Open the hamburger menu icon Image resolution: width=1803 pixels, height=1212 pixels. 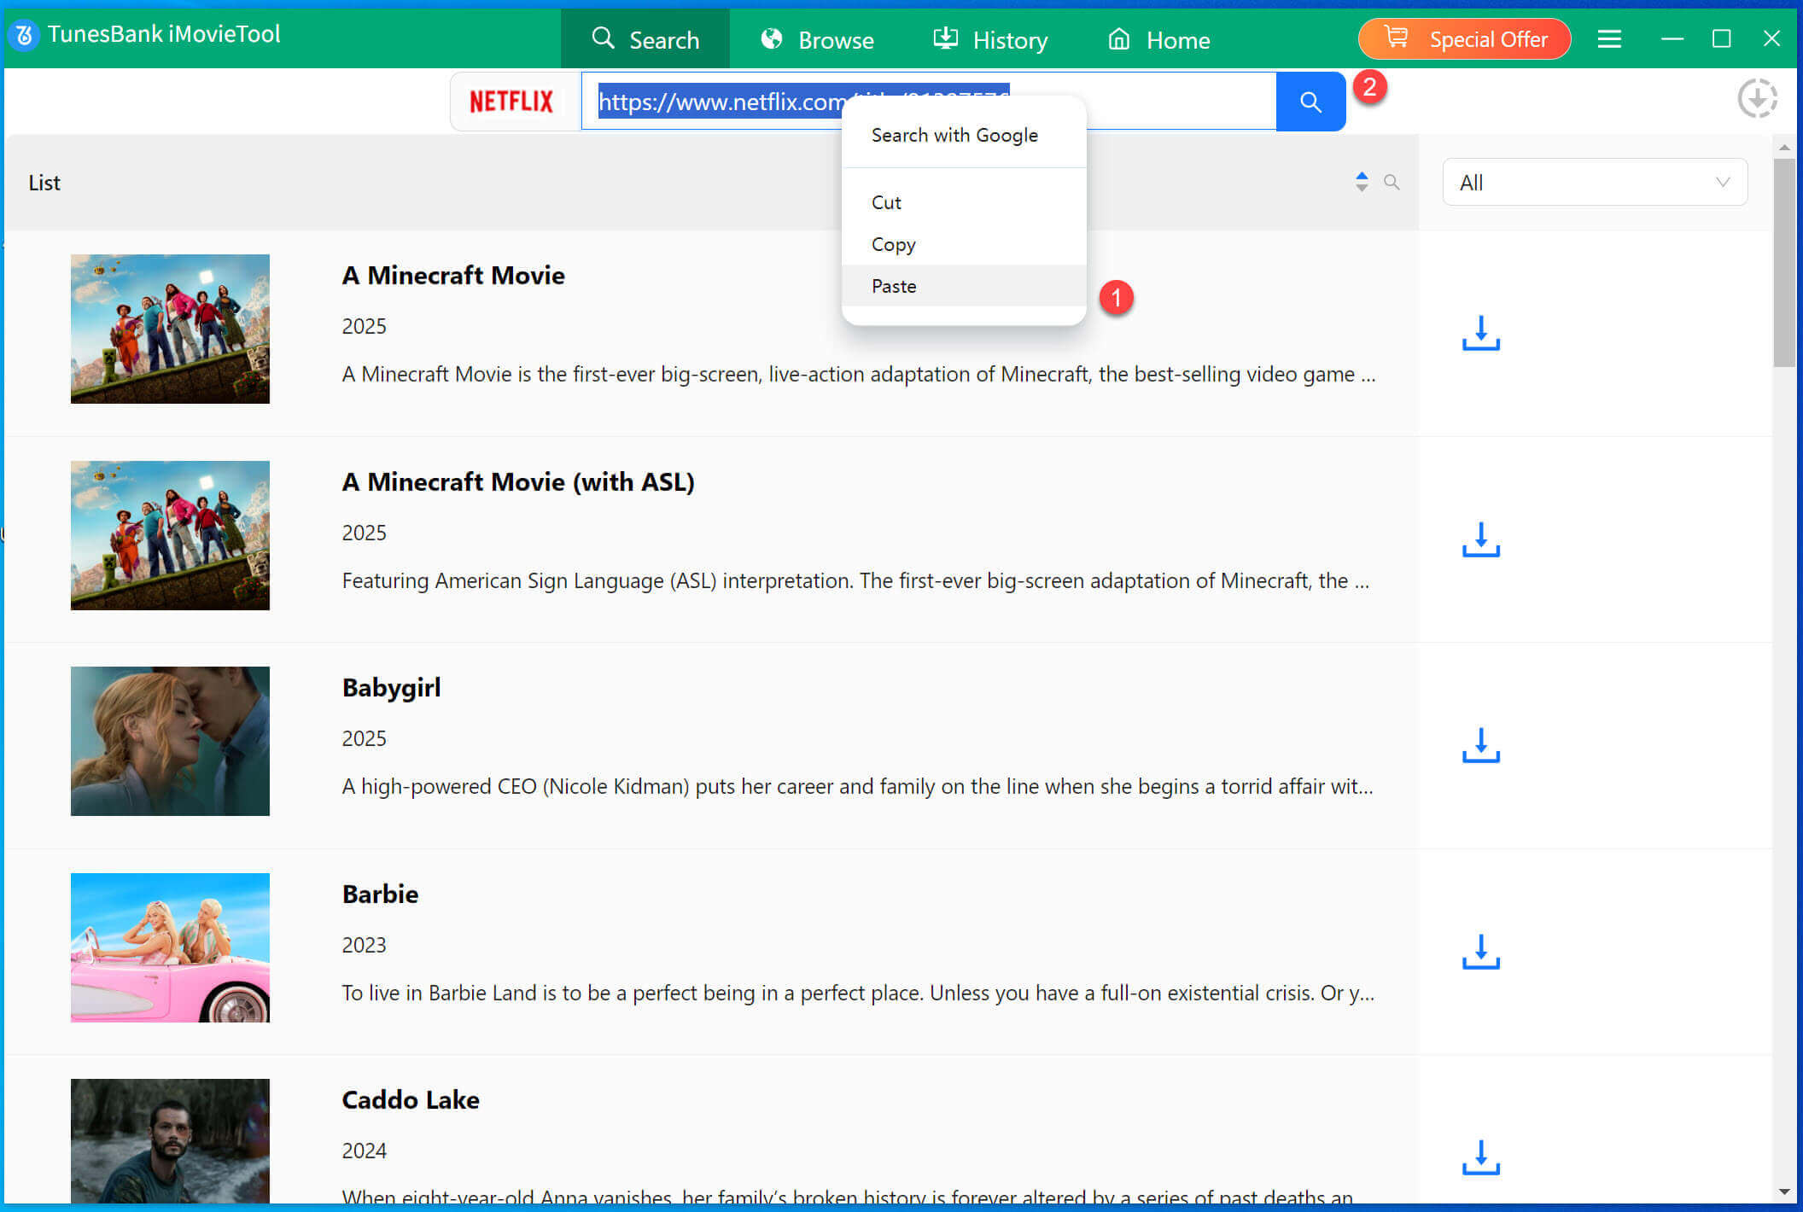(1609, 39)
